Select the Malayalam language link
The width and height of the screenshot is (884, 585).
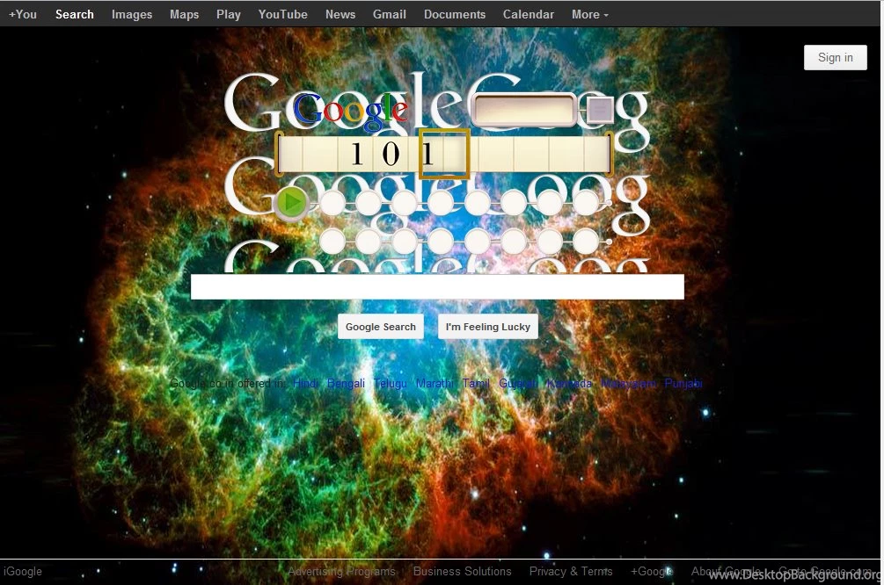tap(628, 384)
